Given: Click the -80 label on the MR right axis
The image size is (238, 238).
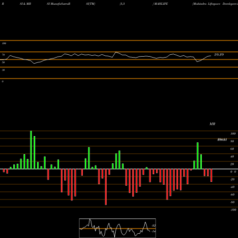Looking at the screenshot, I should tap(232, 202).
